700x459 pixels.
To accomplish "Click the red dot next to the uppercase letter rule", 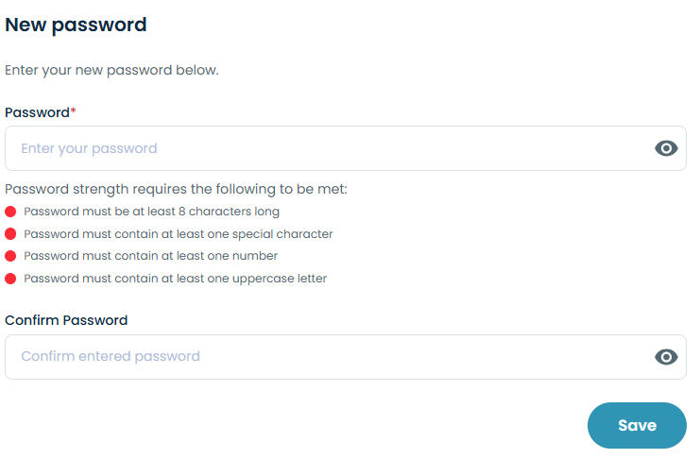I will [10, 279].
